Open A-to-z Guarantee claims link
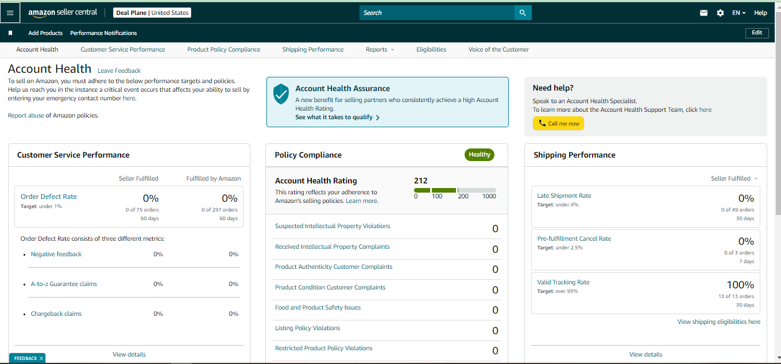The image size is (781, 364). [x=64, y=284]
